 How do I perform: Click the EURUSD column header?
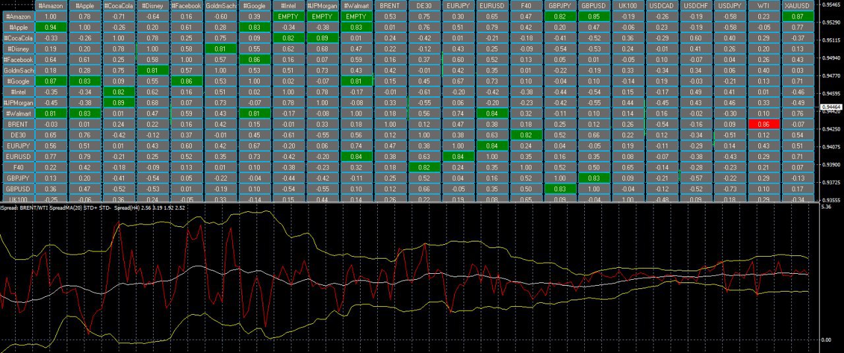click(492, 5)
